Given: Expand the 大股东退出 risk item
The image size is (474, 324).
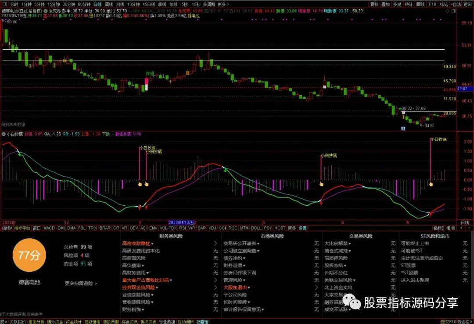Looking at the screenshot, I should 237,288.
